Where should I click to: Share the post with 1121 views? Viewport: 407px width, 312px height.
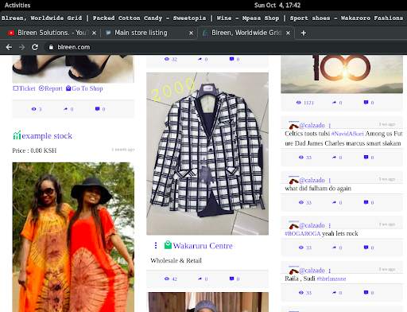pyautogui.click(x=334, y=103)
